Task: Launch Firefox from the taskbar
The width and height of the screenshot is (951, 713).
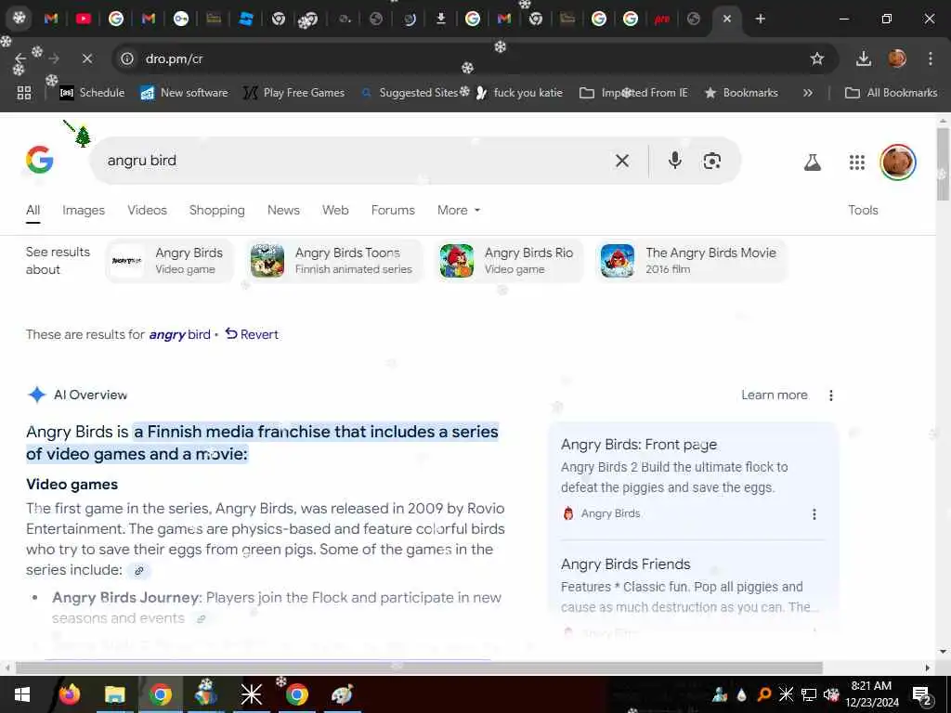Action: 69,694
